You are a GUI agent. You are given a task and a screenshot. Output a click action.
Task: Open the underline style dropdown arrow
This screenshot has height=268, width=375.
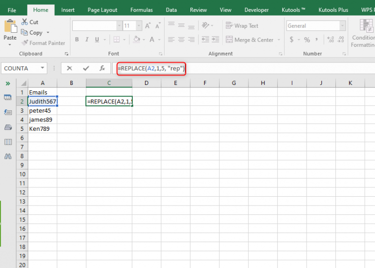point(104,40)
